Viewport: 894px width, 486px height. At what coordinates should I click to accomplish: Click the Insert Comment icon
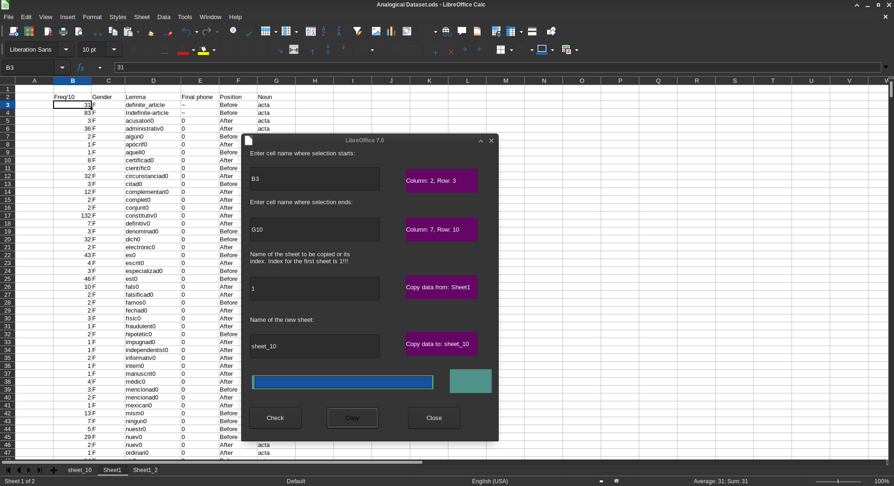pos(462,32)
